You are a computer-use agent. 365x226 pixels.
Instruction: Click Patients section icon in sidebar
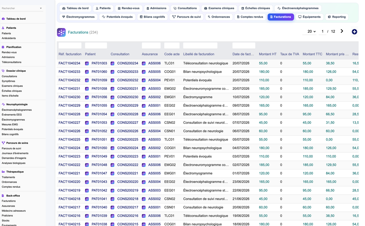tap(3, 28)
